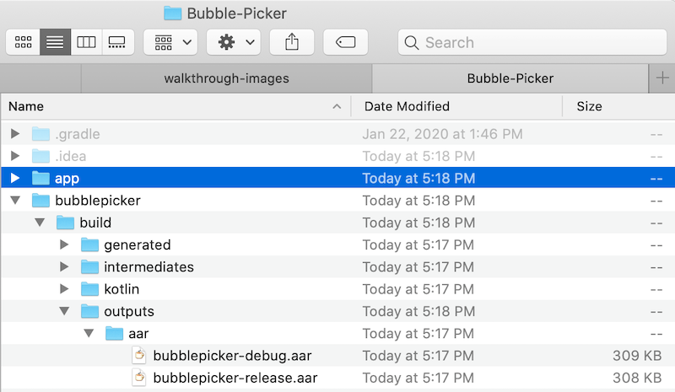
Task: Add a new Finder tab
Action: click(662, 78)
